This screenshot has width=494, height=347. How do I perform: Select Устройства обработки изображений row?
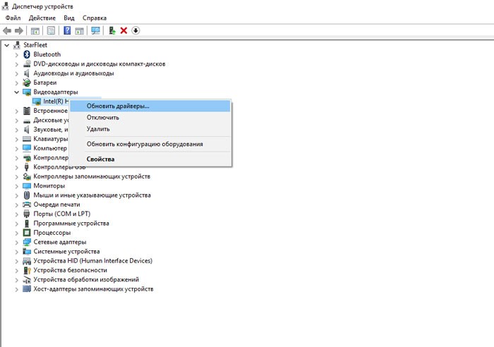click(x=86, y=279)
